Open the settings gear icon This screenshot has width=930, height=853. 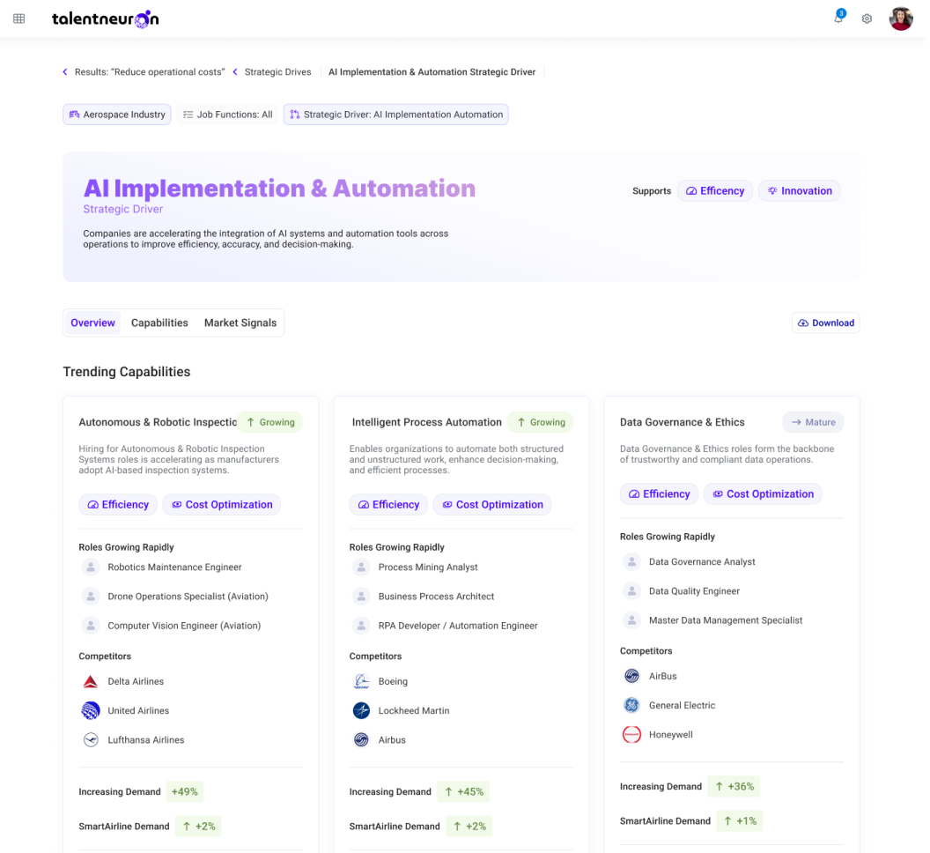pos(867,19)
